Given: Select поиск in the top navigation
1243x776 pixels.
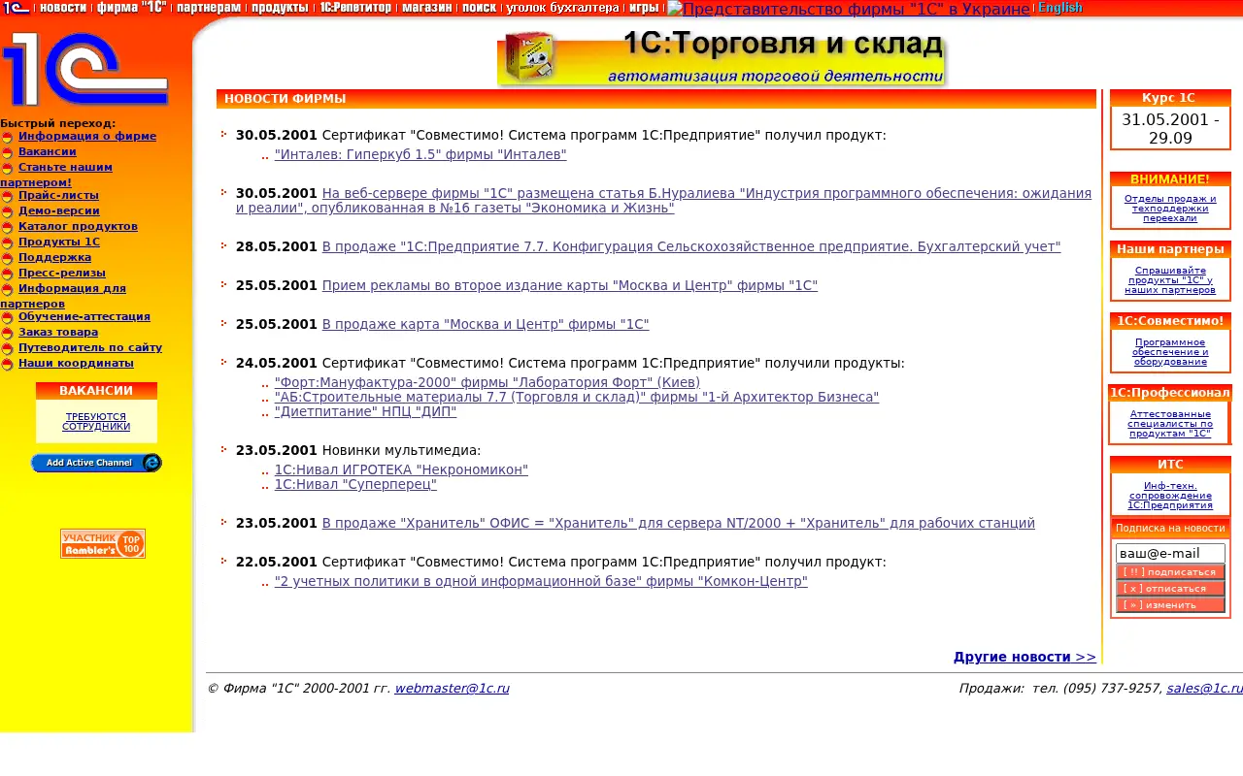Looking at the screenshot, I should click(x=479, y=8).
